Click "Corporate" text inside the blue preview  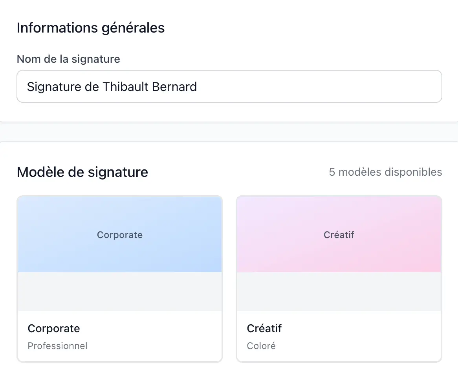pyautogui.click(x=120, y=235)
